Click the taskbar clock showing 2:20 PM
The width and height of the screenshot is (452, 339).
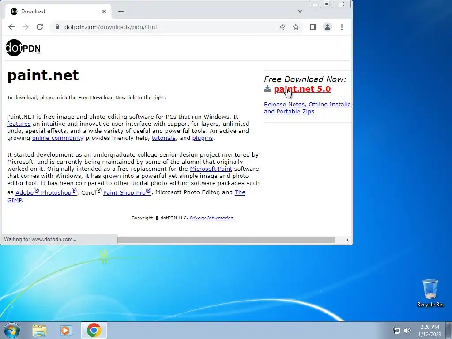pyautogui.click(x=429, y=331)
